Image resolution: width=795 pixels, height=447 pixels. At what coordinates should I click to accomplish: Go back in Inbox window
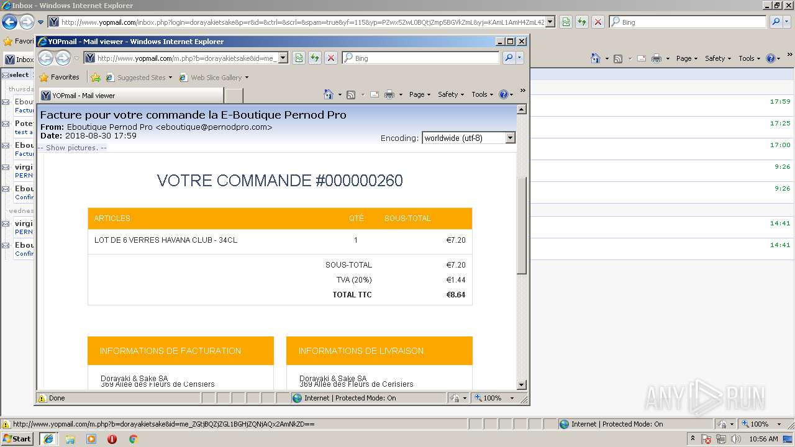point(9,22)
